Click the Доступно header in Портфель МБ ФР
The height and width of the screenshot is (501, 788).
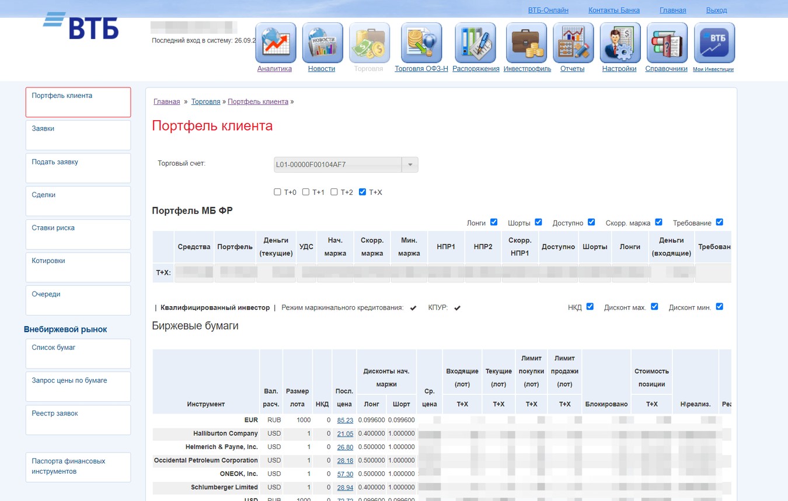pyautogui.click(x=558, y=247)
